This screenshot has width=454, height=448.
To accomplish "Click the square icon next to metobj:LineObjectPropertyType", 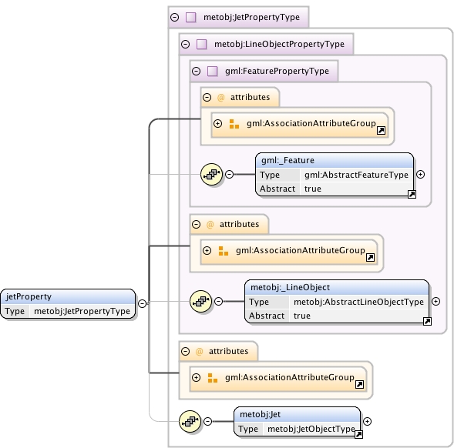I will tap(201, 44).
